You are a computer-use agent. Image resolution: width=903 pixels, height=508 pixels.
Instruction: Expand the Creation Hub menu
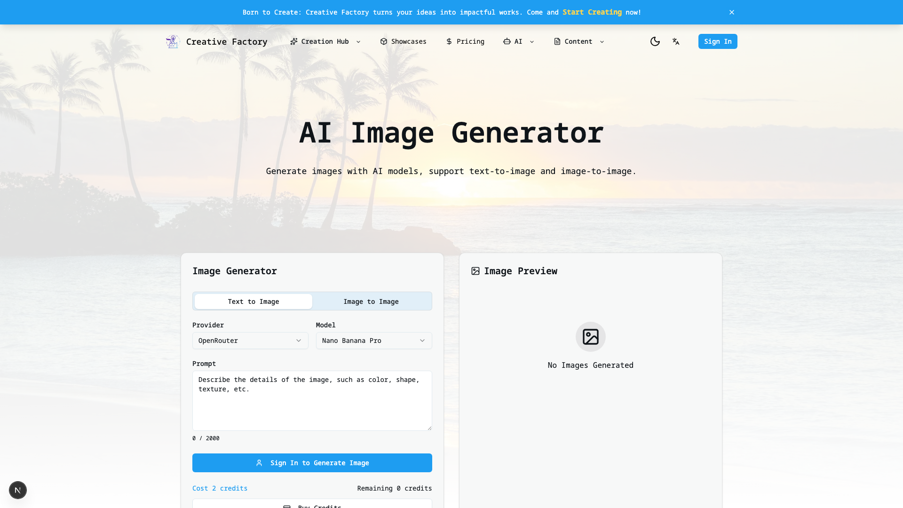(x=325, y=41)
